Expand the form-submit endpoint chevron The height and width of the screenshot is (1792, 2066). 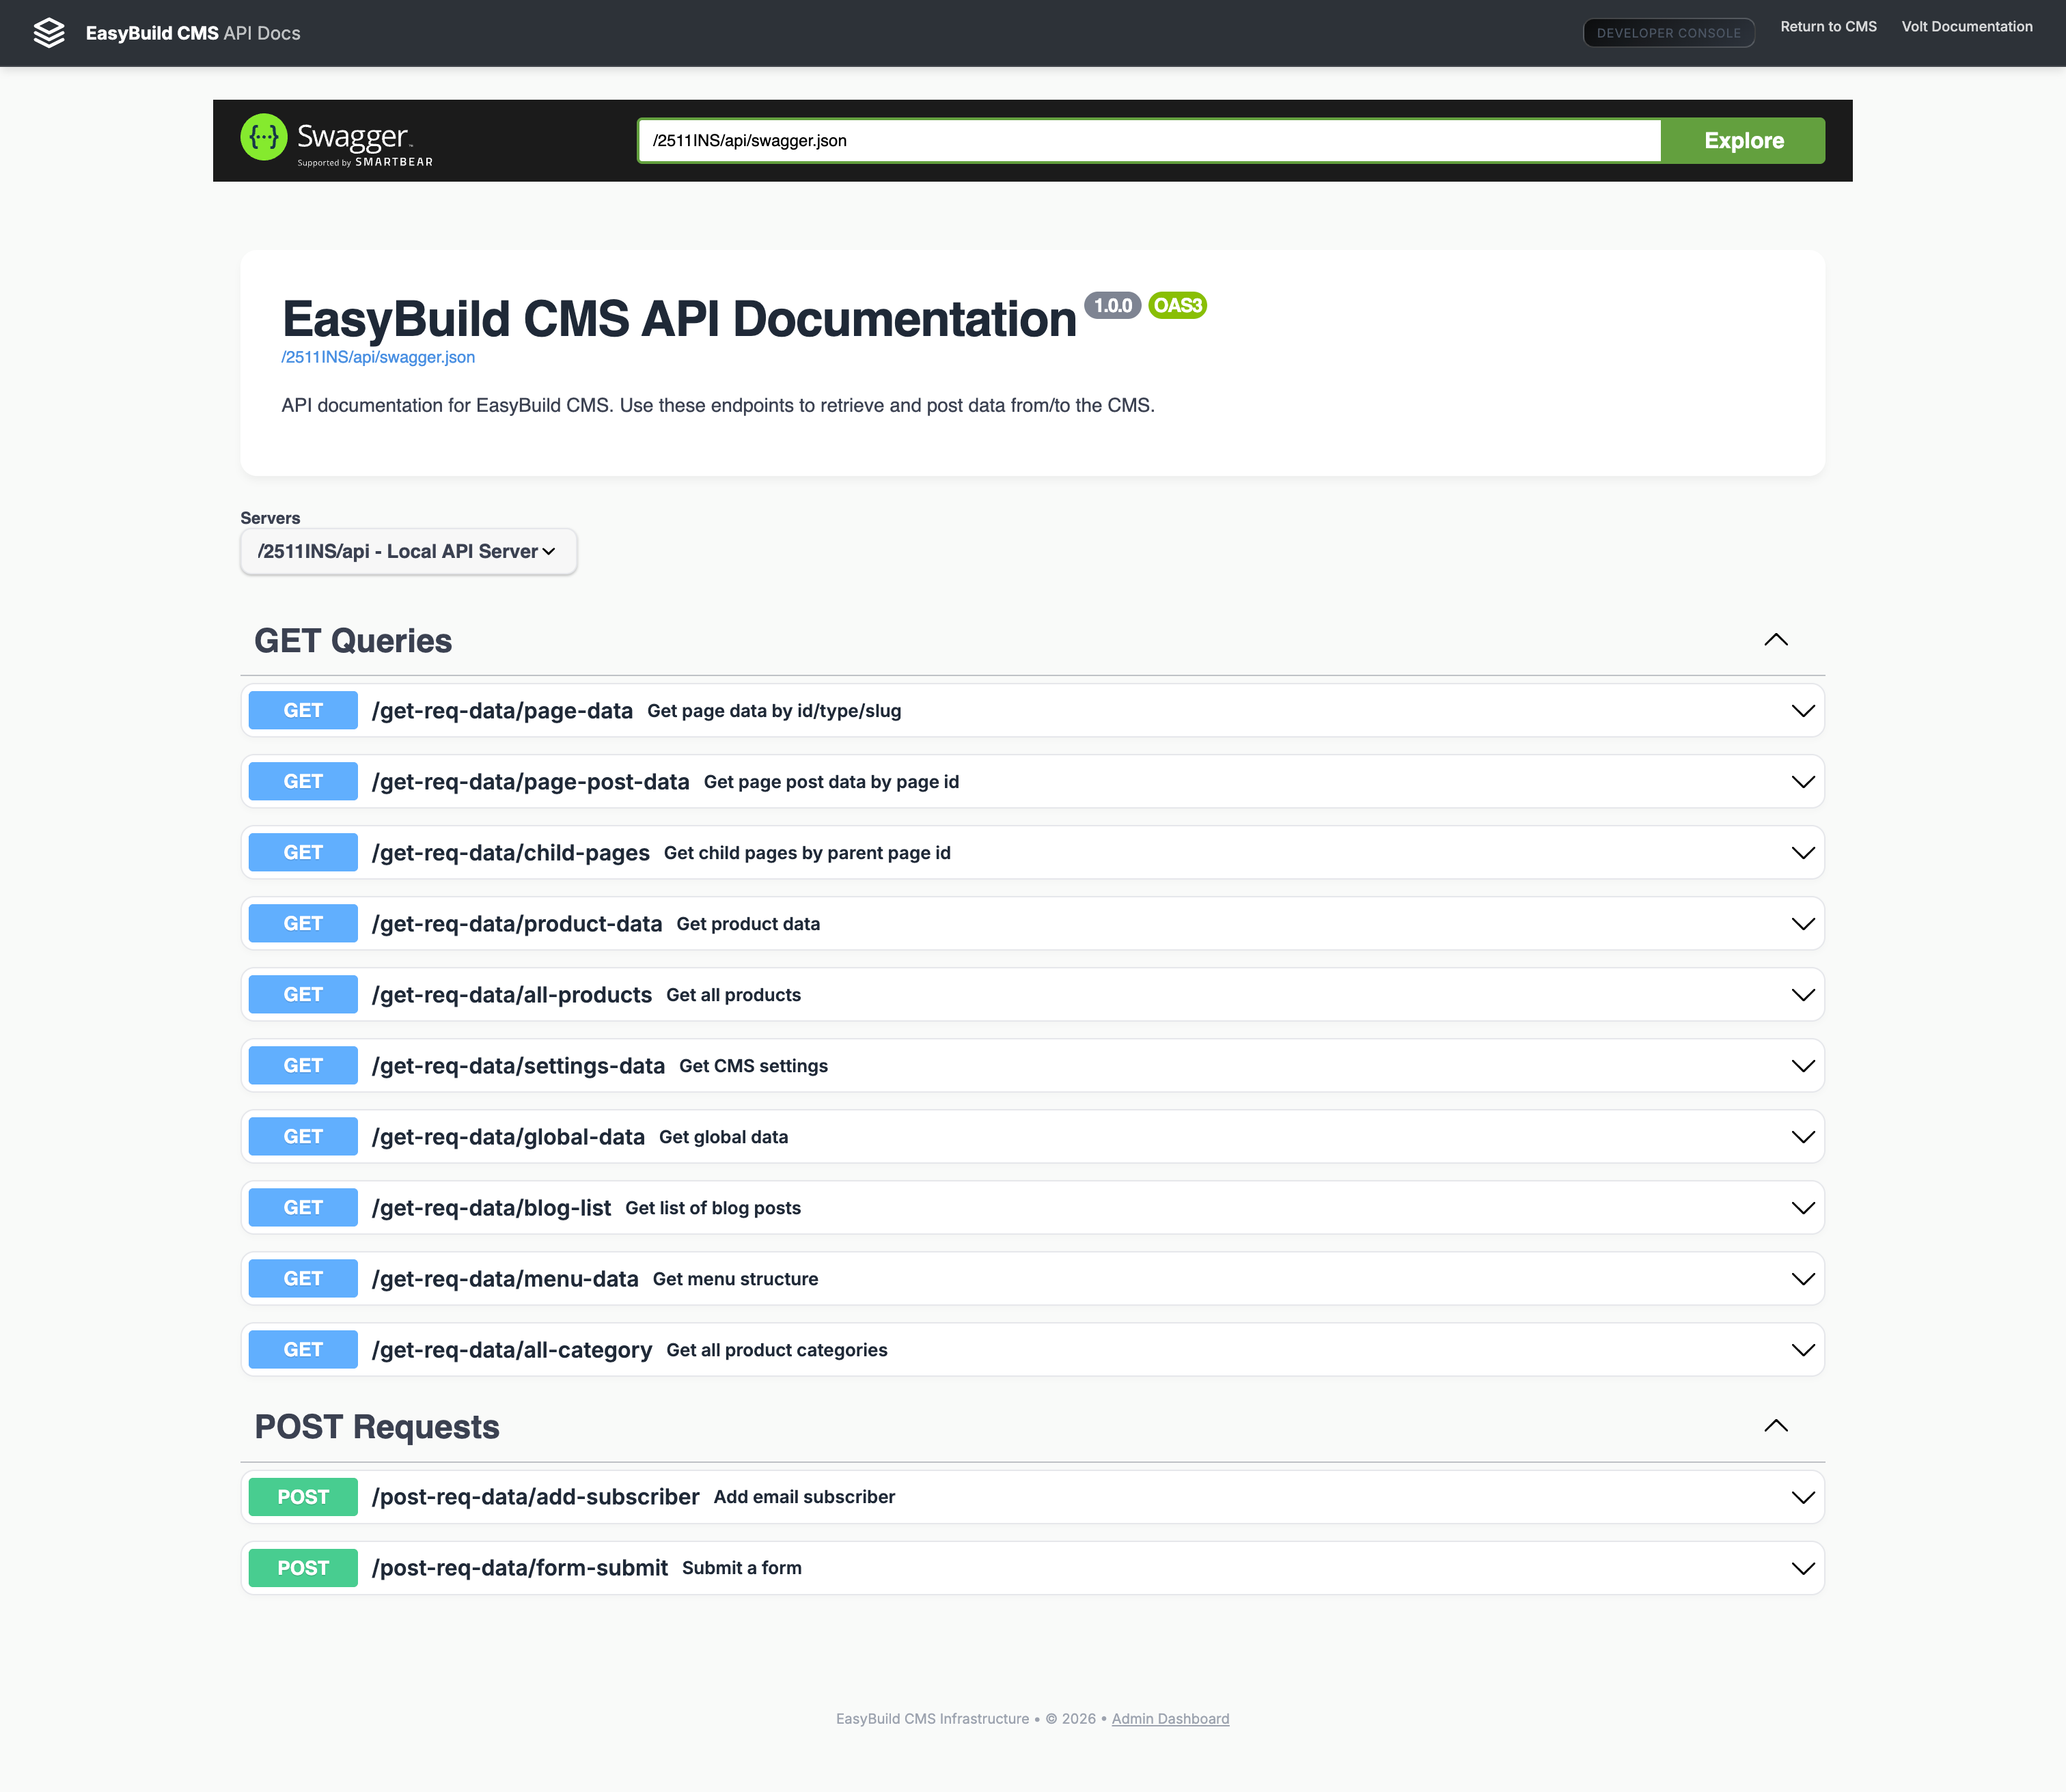(x=1803, y=1568)
